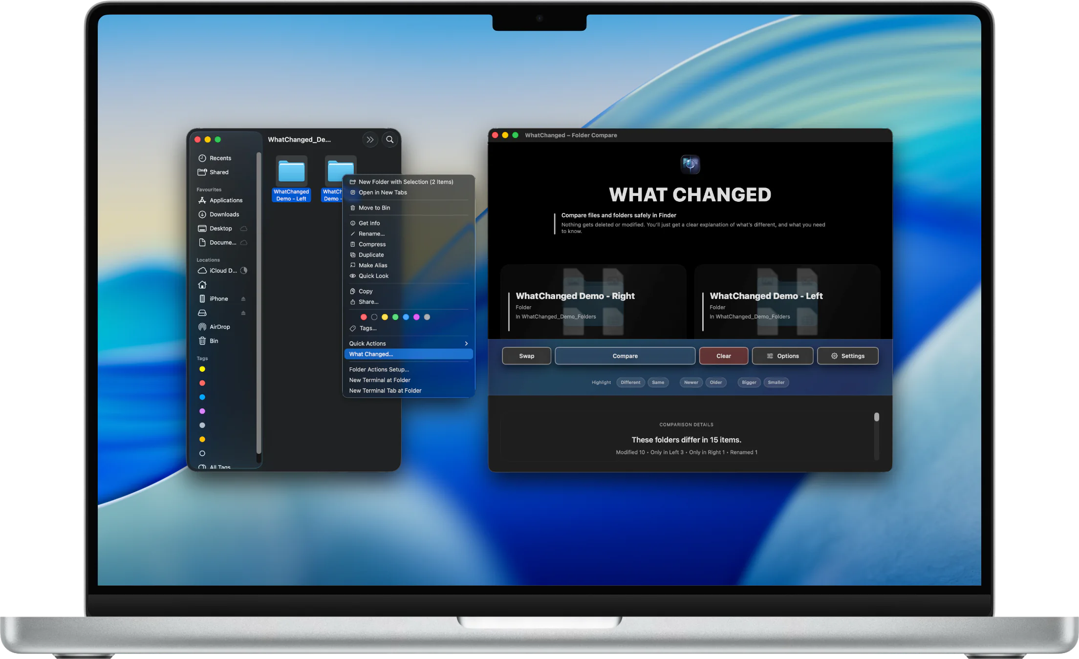Screen dimensions: 1079x659
Task: Open the Options button
Action: point(782,356)
